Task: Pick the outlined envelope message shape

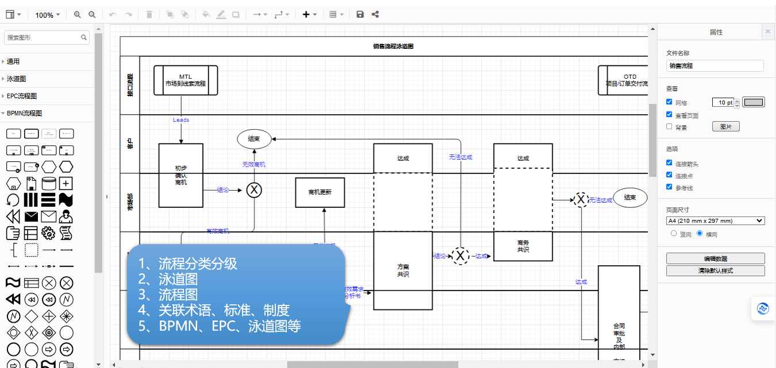Action: (49, 216)
